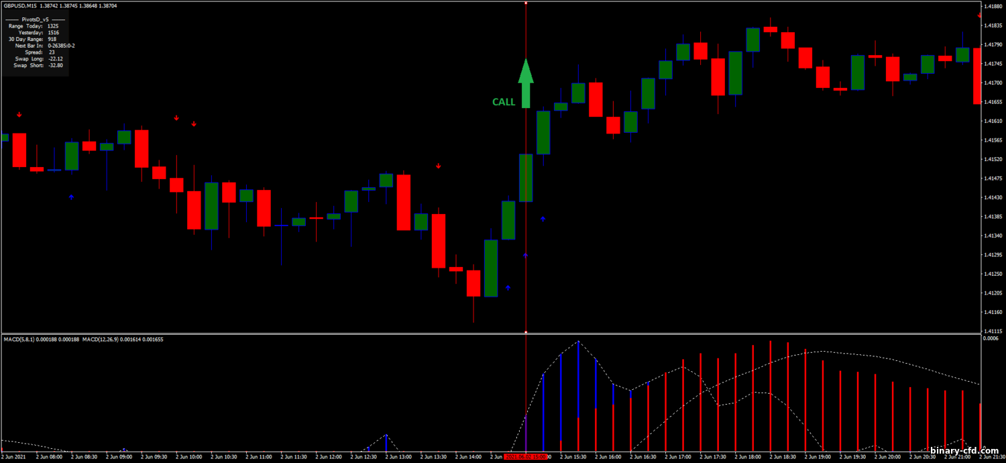Select the leftmost red down arrow signal
1006x463 pixels.
(x=19, y=115)
